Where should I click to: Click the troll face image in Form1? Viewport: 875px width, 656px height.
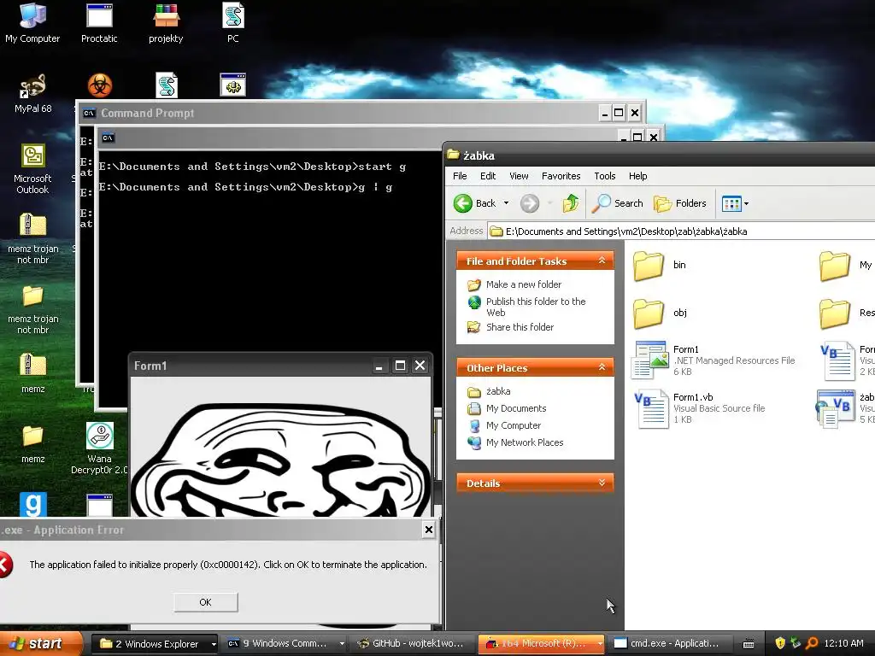pyautogui.click(x=280, y=459)
